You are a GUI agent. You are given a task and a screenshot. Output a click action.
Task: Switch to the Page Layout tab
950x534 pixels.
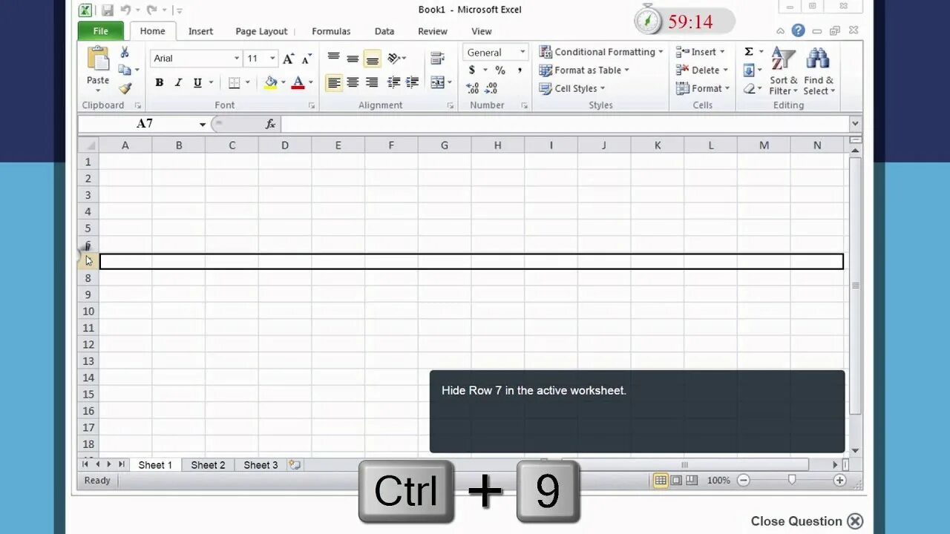261,31
